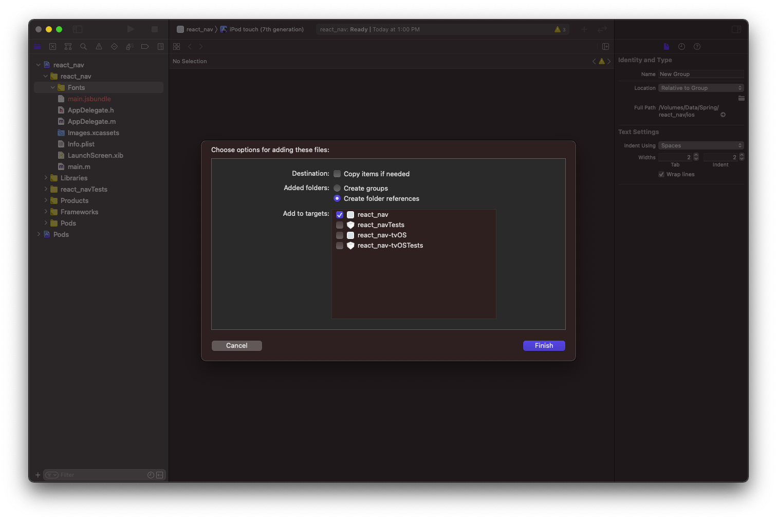Collapse the Fonts group
Screen dimensions: 777x520
pos(52,87)
